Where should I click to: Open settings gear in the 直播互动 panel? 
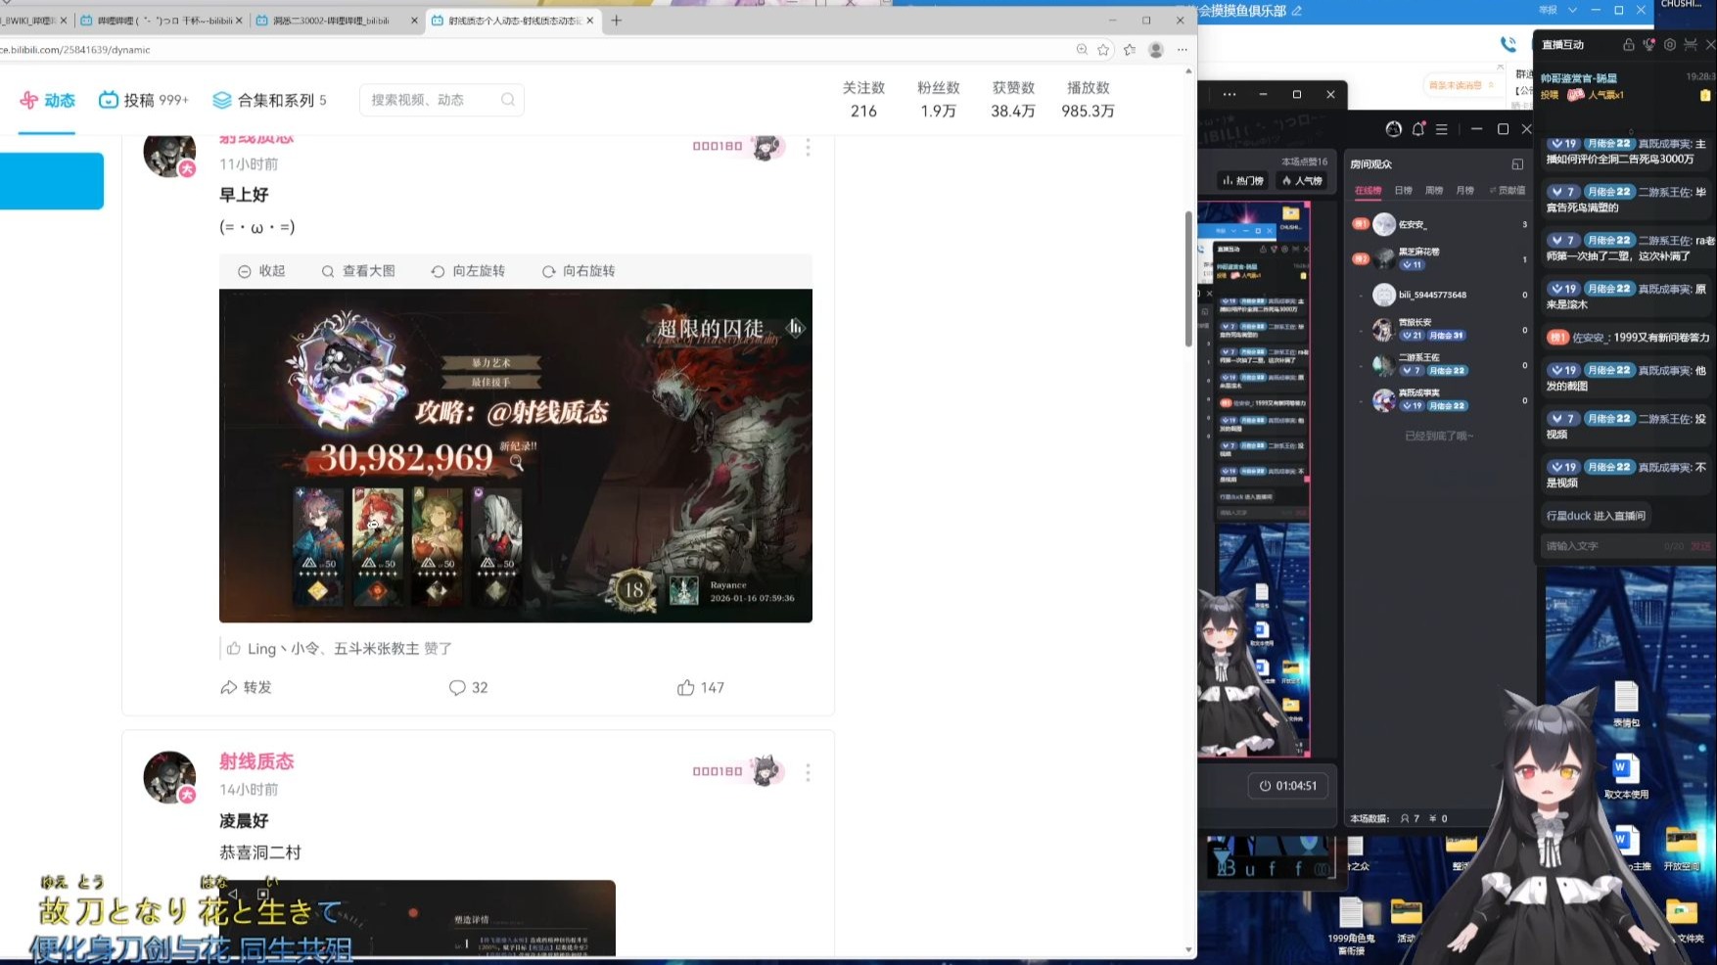(1670, 44)
